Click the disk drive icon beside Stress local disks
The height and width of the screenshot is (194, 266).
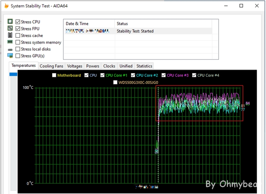10,49
